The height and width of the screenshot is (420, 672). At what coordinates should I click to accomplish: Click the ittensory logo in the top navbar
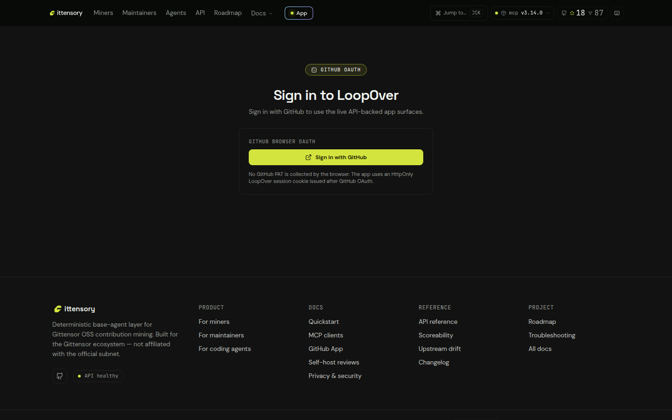coord(66,13)
